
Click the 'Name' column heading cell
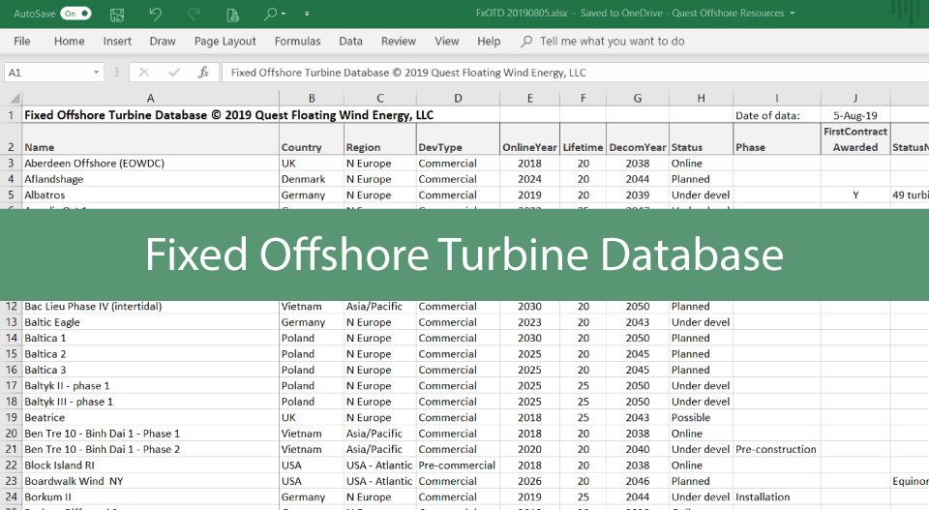[x=151, y=139]
